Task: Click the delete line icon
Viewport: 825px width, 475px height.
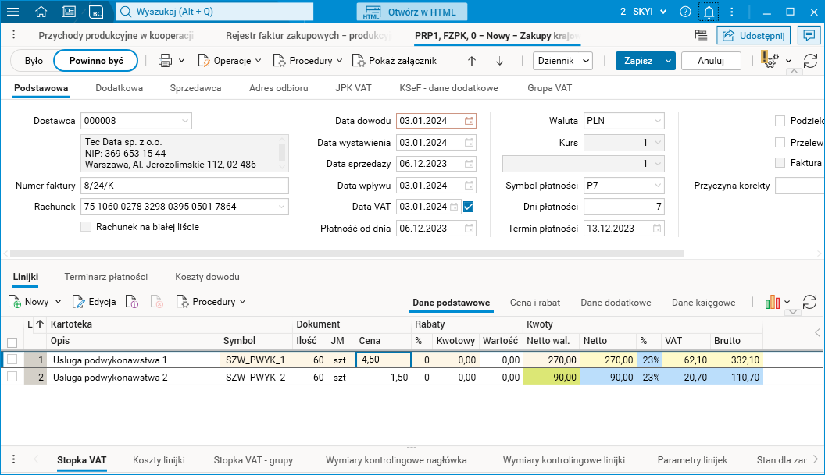Action: pos(157,302)
